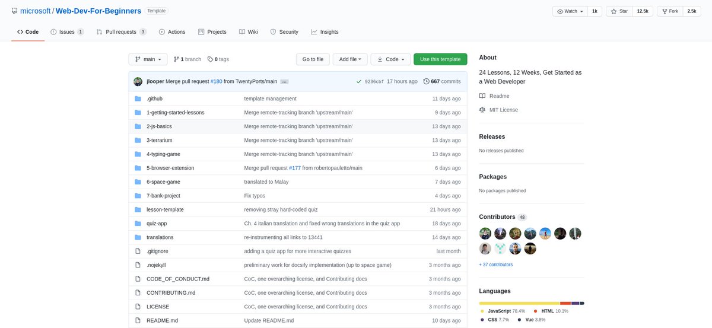This screenshot has width=712, height=328.
Task: Open the Wiki tab
Action: [x=249, y=32]
